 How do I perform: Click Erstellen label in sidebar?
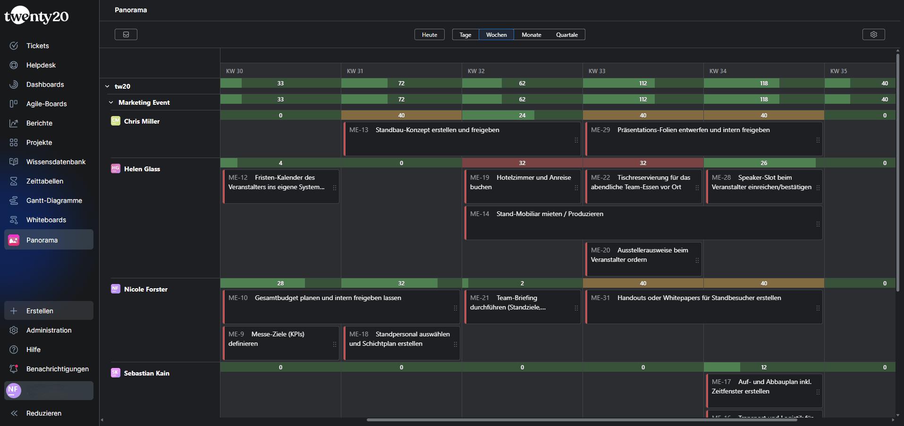tap(40, 311)
